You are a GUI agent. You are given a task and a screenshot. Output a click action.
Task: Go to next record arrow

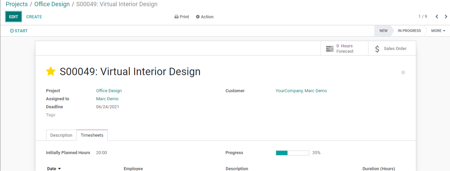coord(446,17)
